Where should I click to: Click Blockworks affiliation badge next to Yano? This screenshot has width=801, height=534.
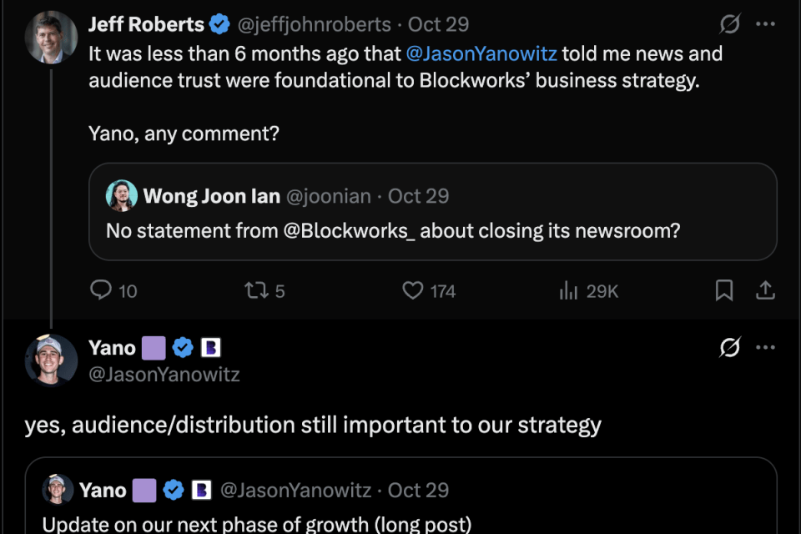pyautogui.click(x=210, y=348)
